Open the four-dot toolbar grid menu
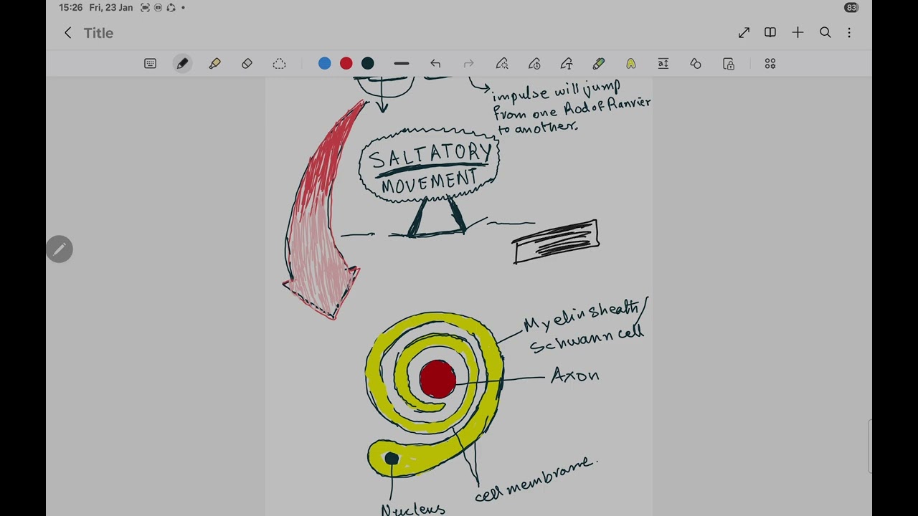This screenshot has width=918, height=516. [770, 64]
